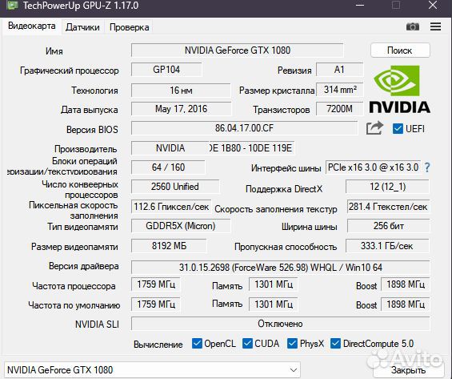Screen dimensions: 452x379
Task: Click the NVIDIA vendor field
Action: [170, 148]
